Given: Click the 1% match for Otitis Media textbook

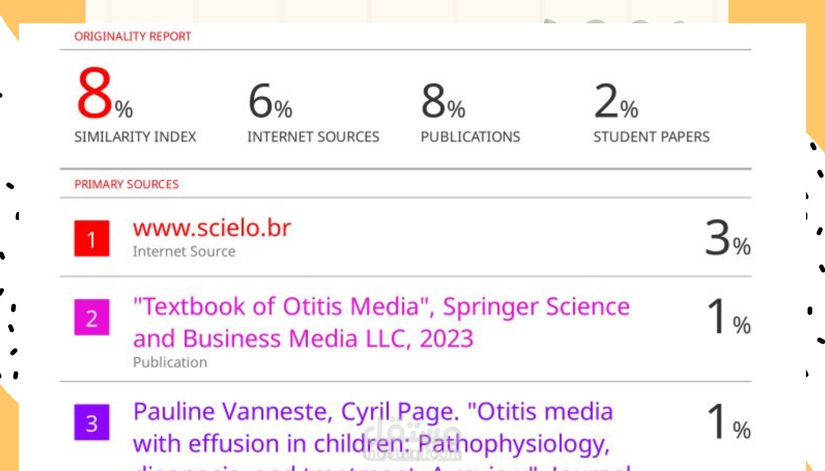Looking at the screenshot, I should click(728, 318).
